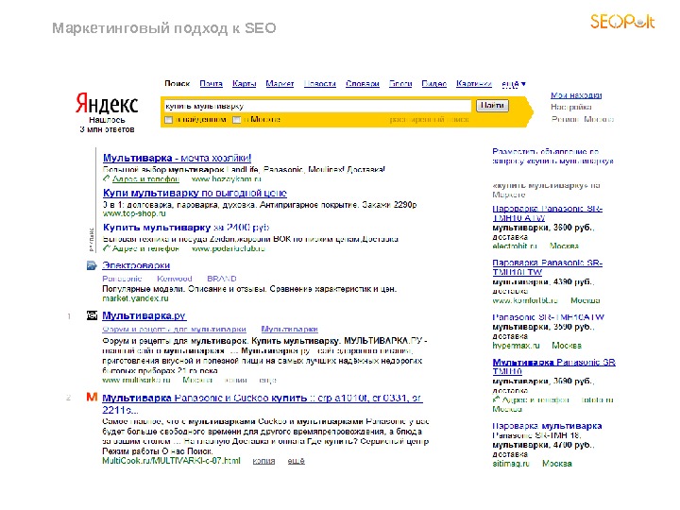Click '3 млн ответов' result count
Screen dimensions: 680x510
click(107, 129)
